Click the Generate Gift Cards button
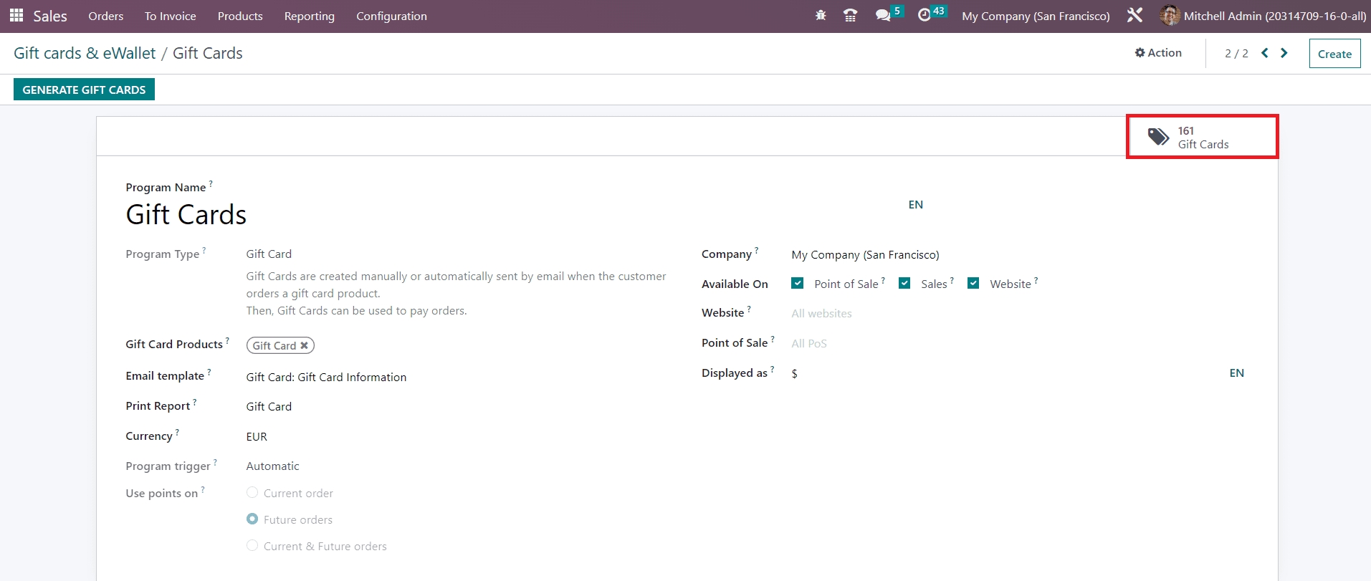Screen dimensions: 1371x581 pos(84,90)
